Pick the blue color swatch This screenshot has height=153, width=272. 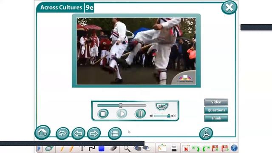tap(101, 149)
